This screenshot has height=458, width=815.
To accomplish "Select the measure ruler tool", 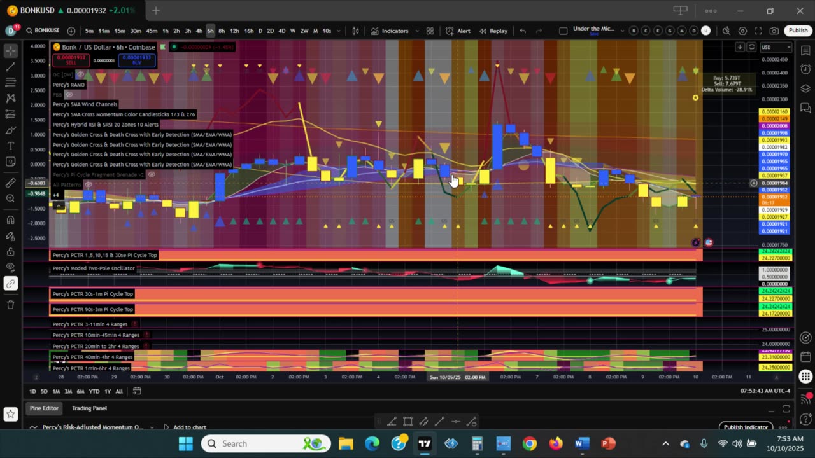I will [x=10, y=183].
